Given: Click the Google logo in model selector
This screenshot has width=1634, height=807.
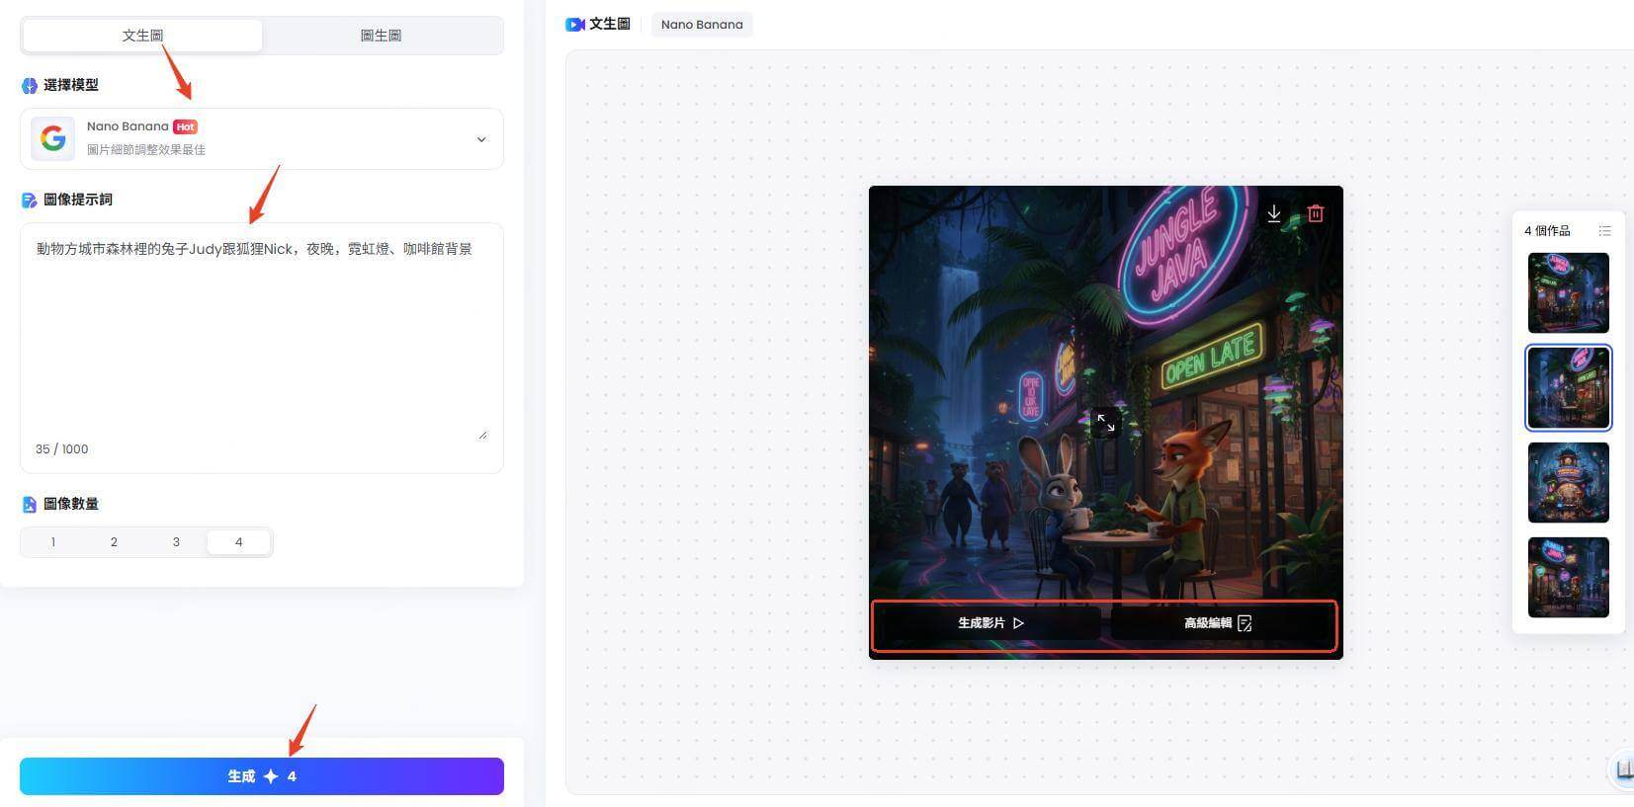Looking at the screenshot, I should [x=53, y=138].
